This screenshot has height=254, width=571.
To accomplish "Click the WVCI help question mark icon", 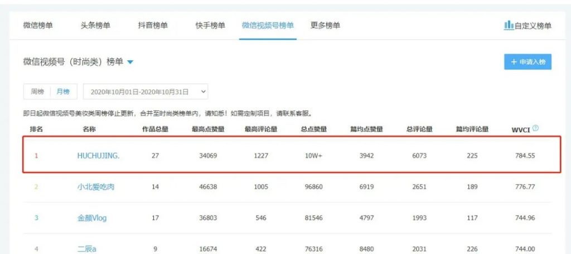I will click(535, 128).
